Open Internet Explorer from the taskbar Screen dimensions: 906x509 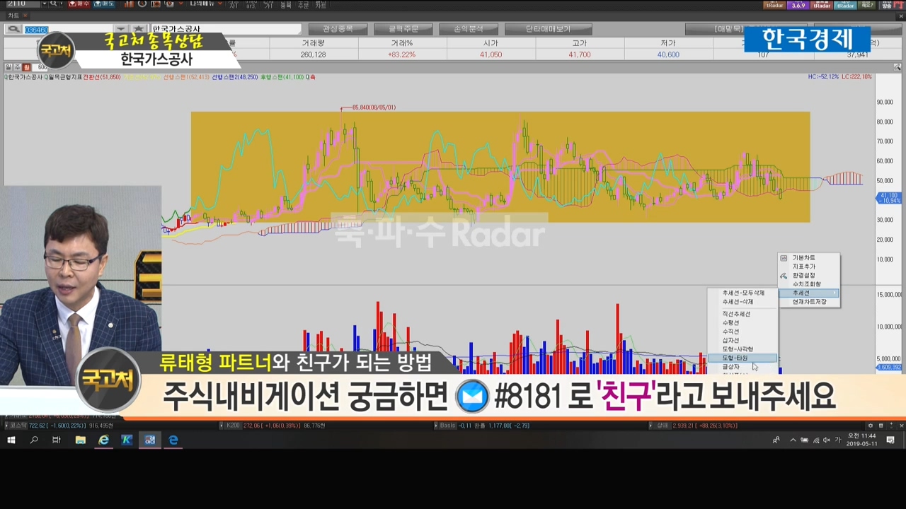(x=103, y=440)
